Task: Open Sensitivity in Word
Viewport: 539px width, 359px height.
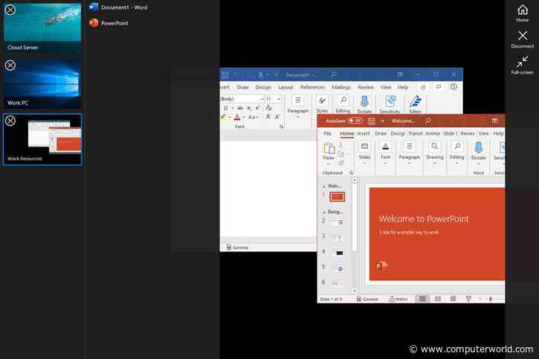Action: tap(390, 105)
